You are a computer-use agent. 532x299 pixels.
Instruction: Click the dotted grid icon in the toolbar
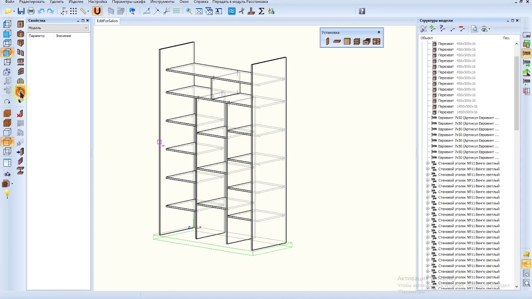(x=74, y=11)
